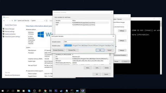This screenshot has width=166, height=93.
Task: Open Steam from the taskbar
Action: coord(61,91)
